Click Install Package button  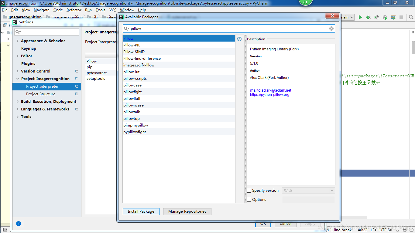click(141, 211)
